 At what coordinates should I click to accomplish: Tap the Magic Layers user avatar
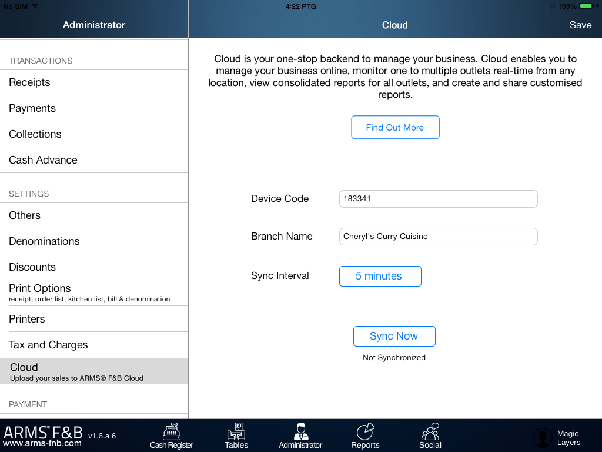(543, 438)
